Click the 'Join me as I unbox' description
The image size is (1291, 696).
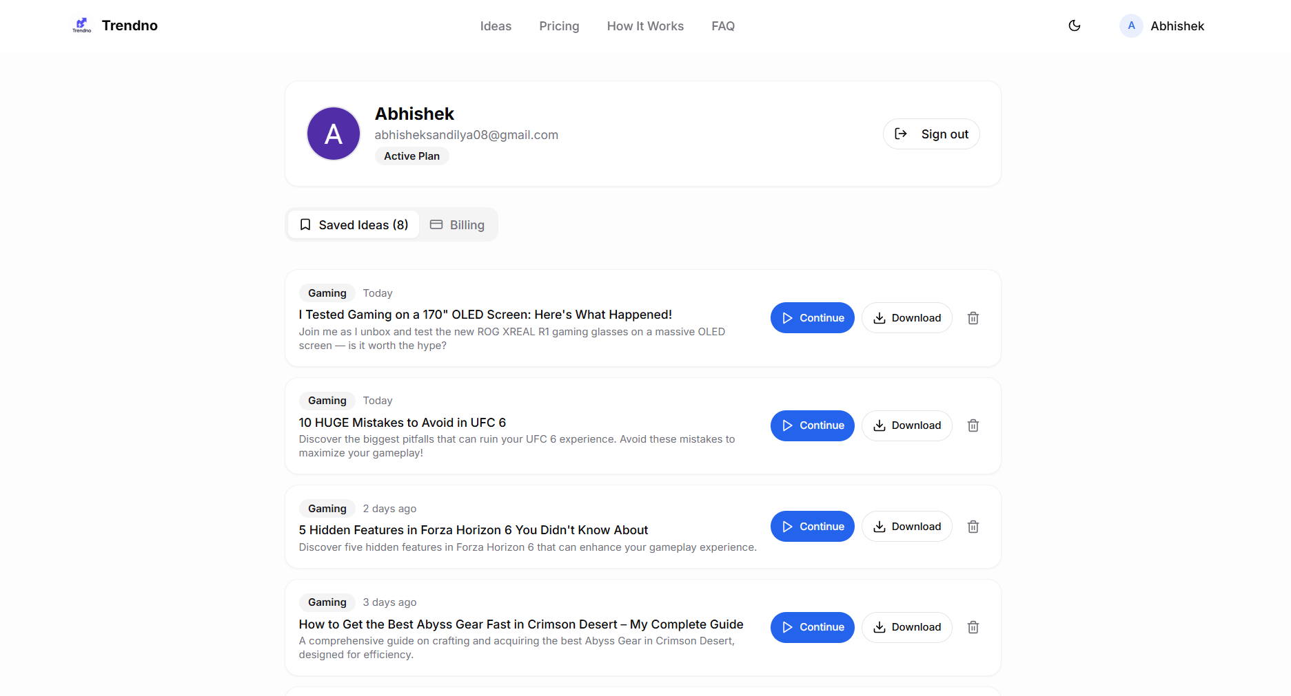(x=512, y=339)
